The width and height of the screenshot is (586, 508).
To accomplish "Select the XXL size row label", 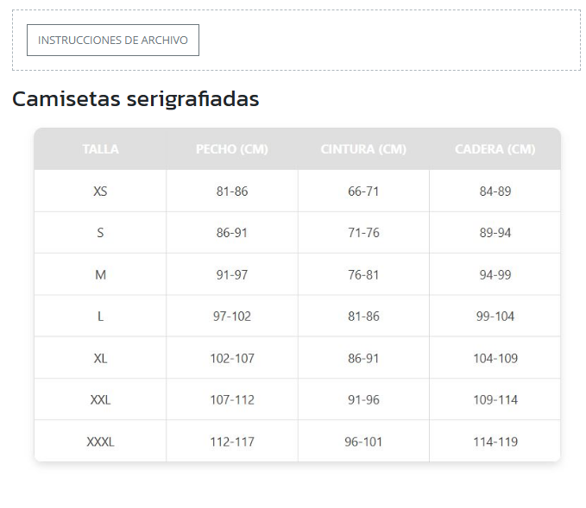I will tap(100, 400).
